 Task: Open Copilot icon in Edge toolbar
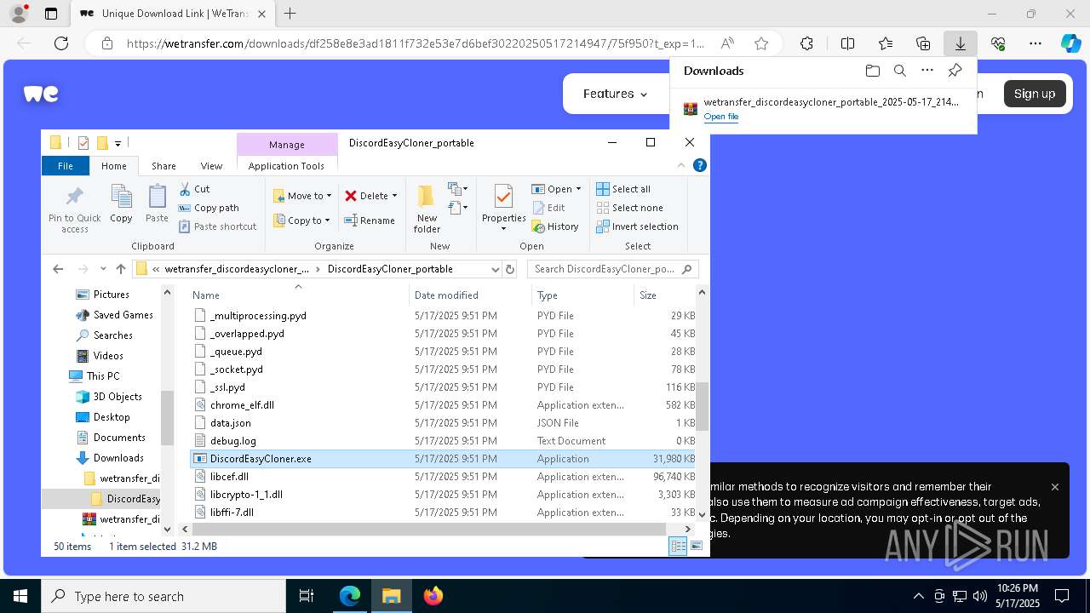pyautogui.click(x=1070, y=43)
